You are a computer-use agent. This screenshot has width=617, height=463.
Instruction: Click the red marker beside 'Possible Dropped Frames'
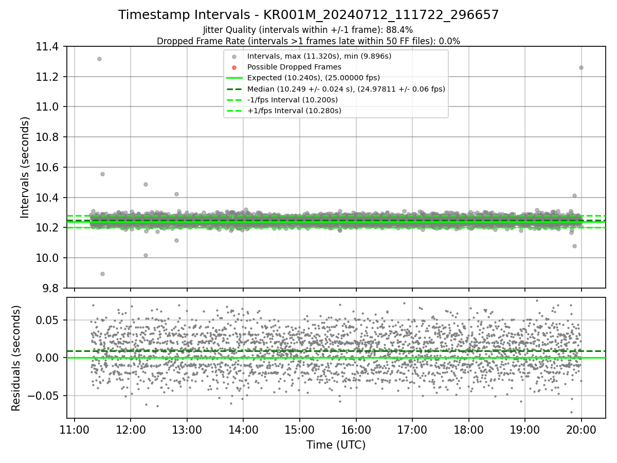(234, 67)
